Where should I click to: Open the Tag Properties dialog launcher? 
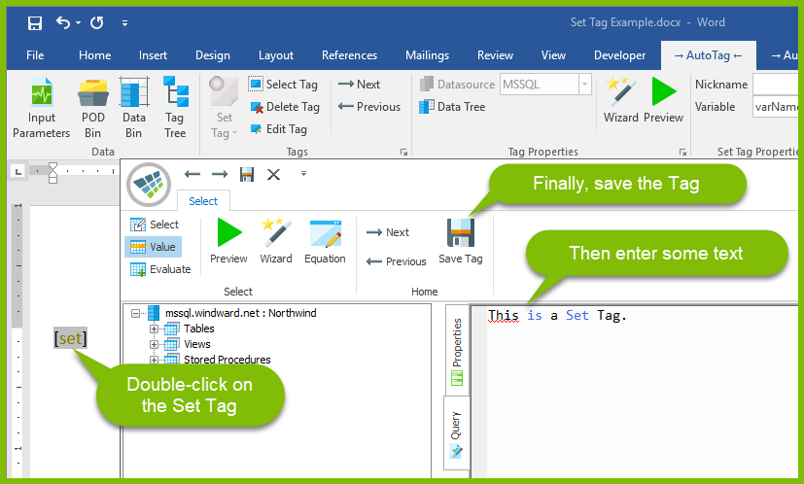[x=682, y=153]
